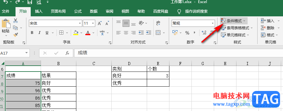The width and height of the screenshot is (283, 111).
Task: Apply cell borders icon
Action: (61, 33)
